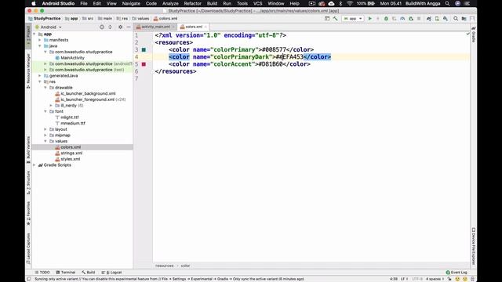Expand the layout folder
The width and height of the screenshot is (502, 282).
[x=45, y=129]
